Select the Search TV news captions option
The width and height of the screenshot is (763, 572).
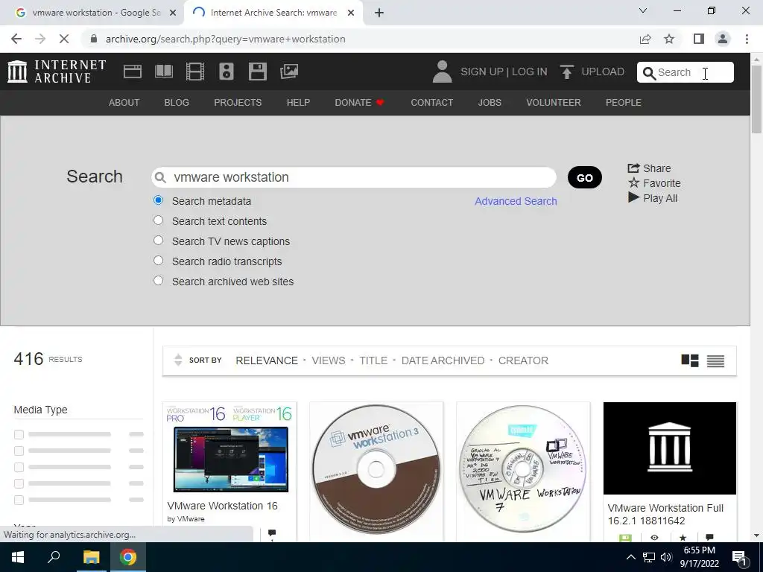point(158,241)
